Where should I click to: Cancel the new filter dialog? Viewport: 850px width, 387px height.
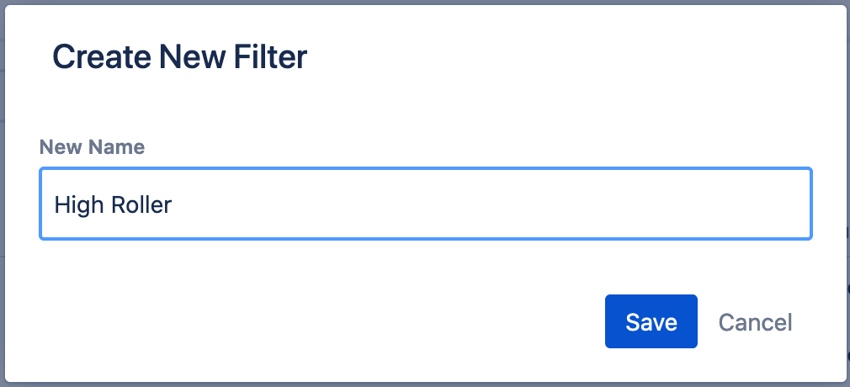click(754, 322)
